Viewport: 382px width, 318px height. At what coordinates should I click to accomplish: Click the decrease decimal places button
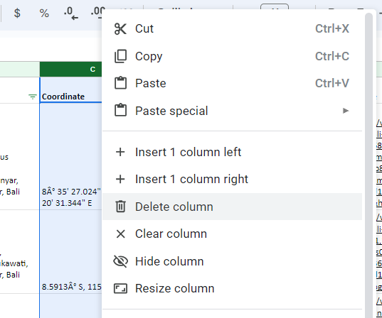tap(71, 13)
